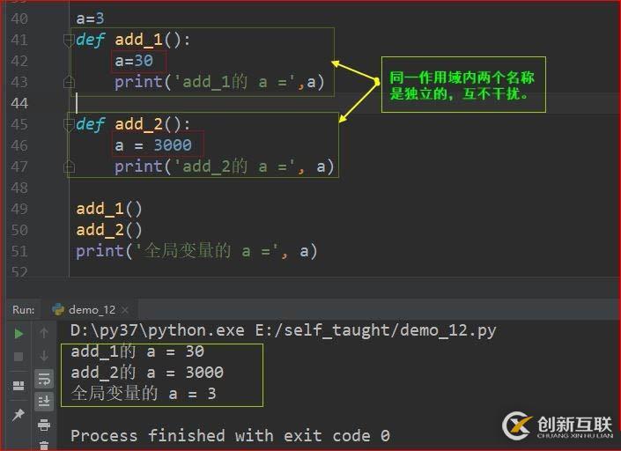
Task: Click the code "a=3" on line 40
Action: (x=90, y=18)
